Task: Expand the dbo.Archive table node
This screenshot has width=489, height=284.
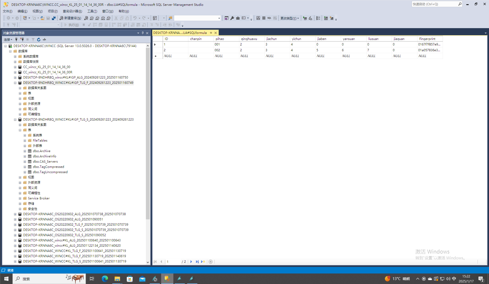Action: click(25, 151)
